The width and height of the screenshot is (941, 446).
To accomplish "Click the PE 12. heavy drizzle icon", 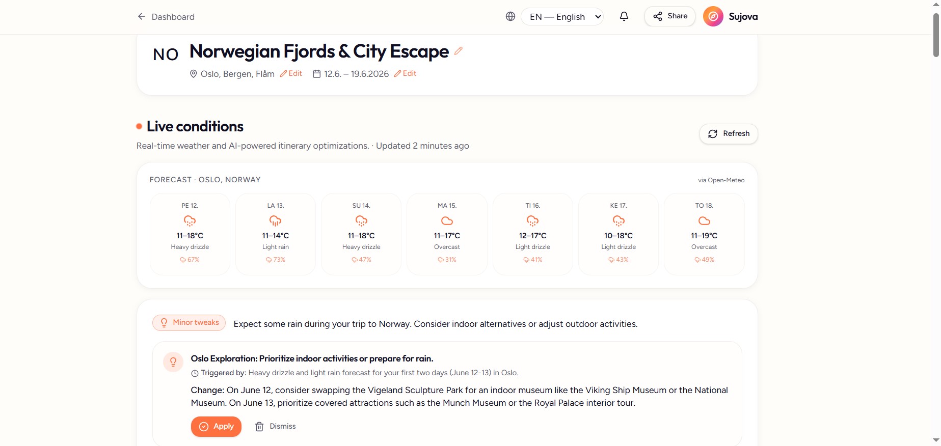I will pyautogui.click(x=190, y=221).
